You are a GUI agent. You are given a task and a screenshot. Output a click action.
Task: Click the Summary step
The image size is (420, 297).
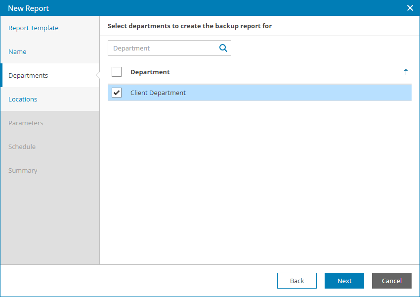coord(23,171)
